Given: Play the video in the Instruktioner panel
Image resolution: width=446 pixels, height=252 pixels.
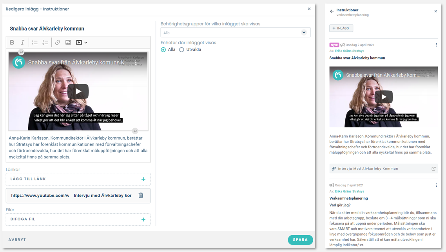Looking at the screenshot, I should tap(384, 97).
